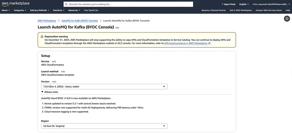Click the deprecation warning triangle icon

tap(42, 36)
